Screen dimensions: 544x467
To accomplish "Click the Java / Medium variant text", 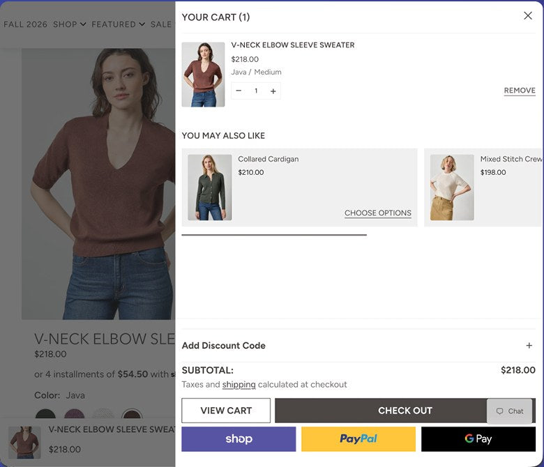I will point(256,72).
